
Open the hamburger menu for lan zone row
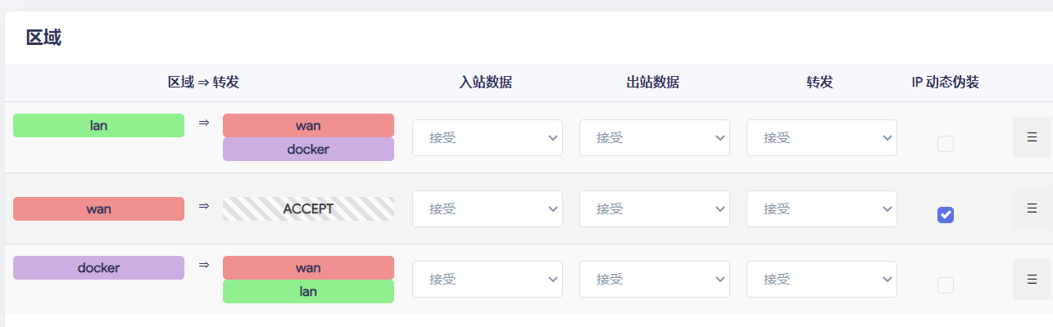[x=1032, y=137]
